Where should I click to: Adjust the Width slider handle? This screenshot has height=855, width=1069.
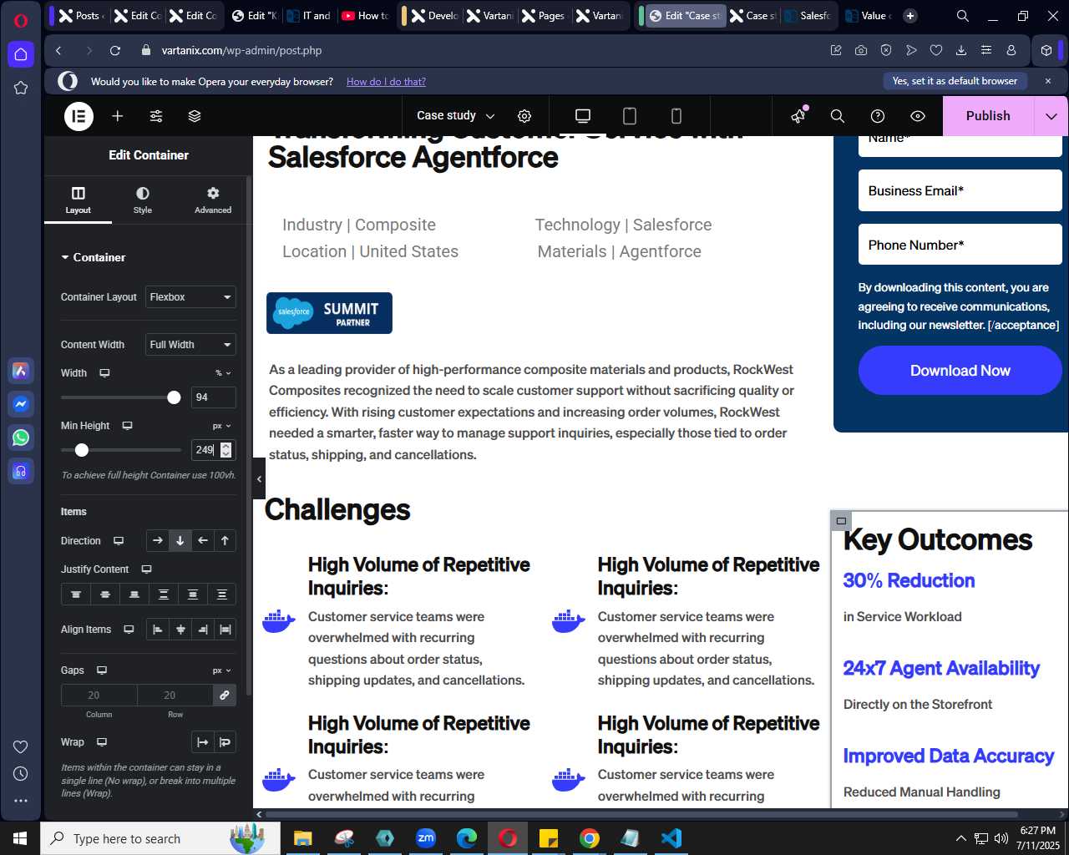click(x=174, y=397)
